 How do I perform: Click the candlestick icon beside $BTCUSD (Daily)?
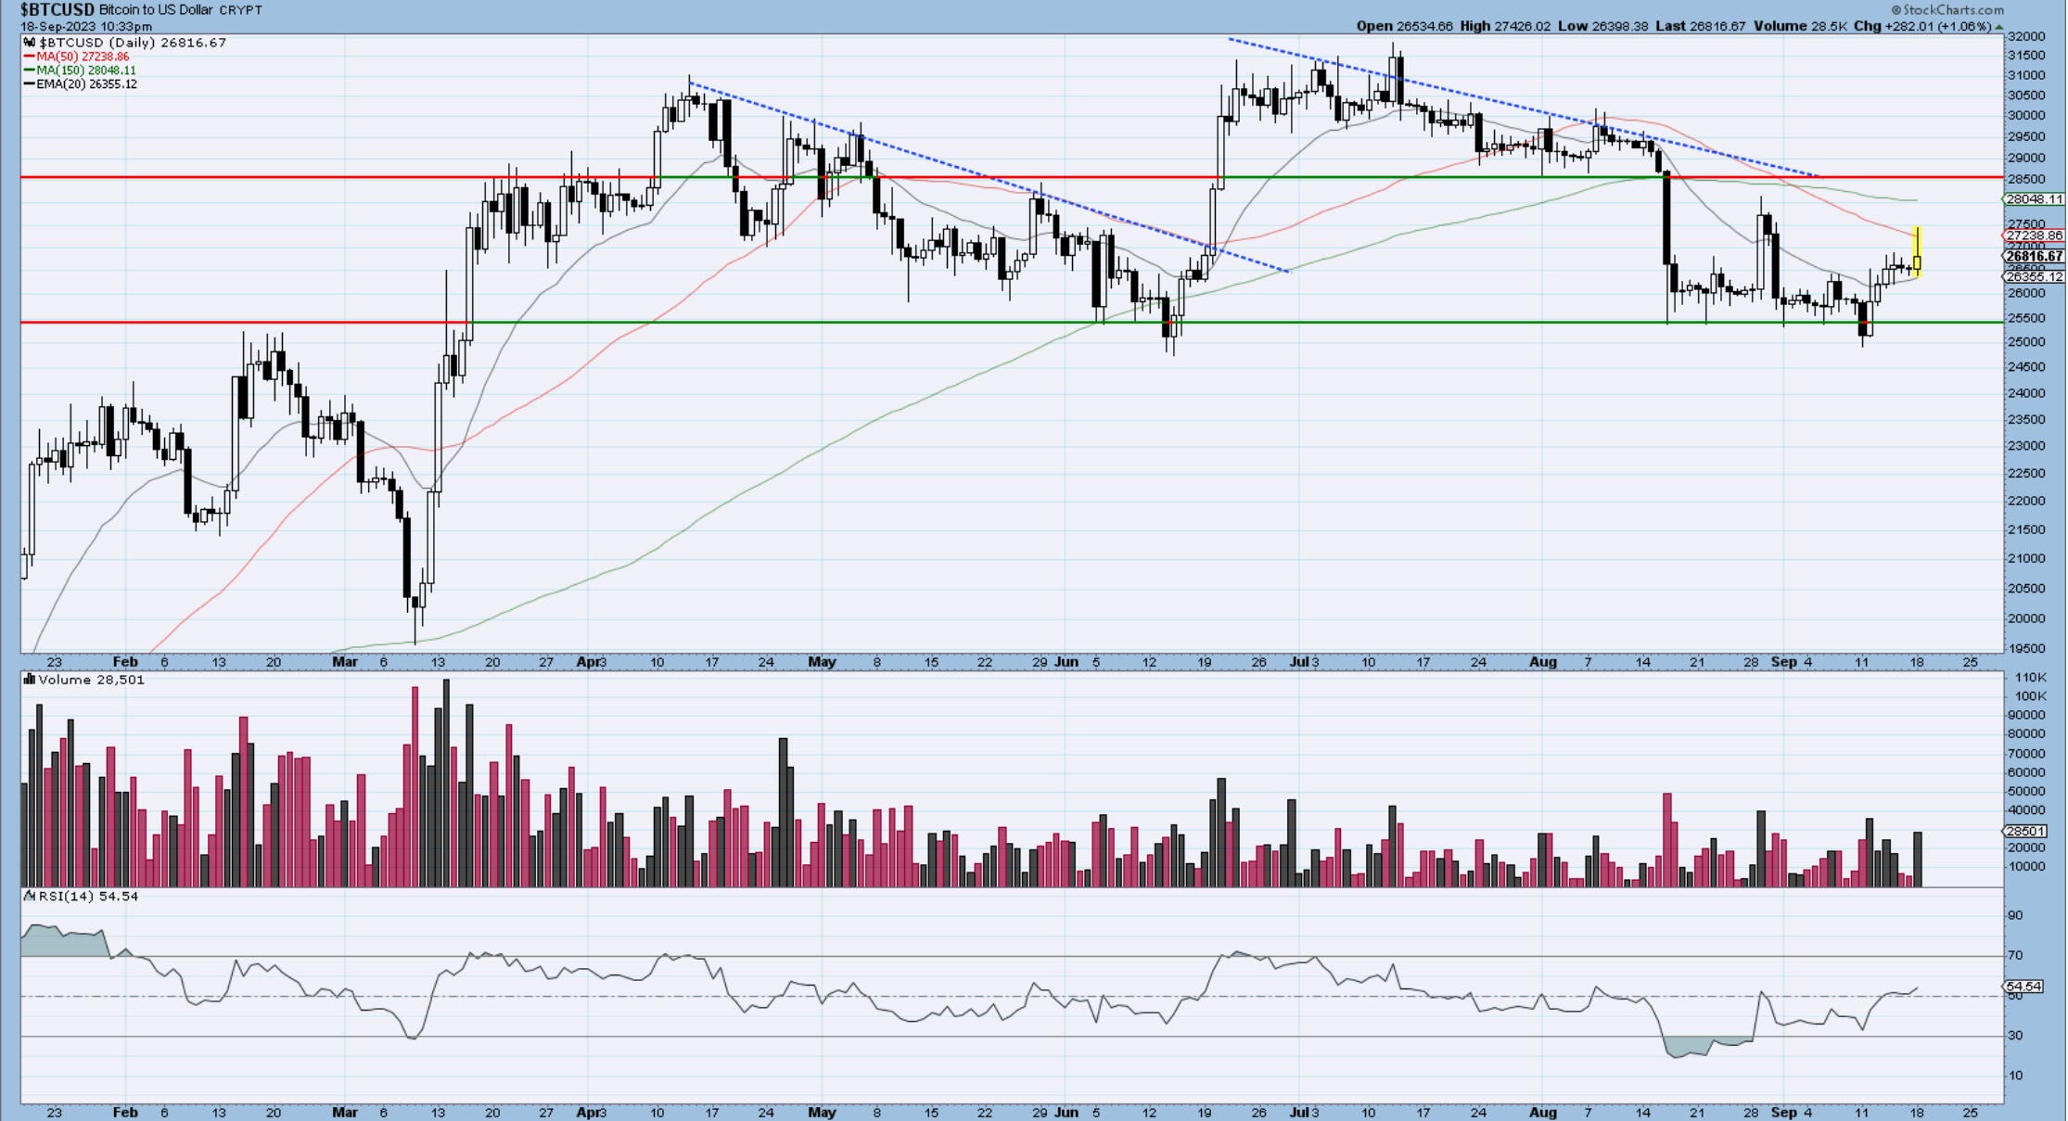[x=30, y=43]
